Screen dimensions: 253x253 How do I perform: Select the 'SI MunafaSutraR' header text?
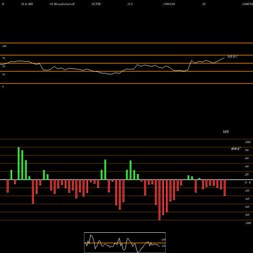click(62, 4)
